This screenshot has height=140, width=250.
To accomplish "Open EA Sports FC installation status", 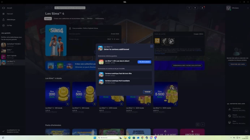I will point(12,131).
